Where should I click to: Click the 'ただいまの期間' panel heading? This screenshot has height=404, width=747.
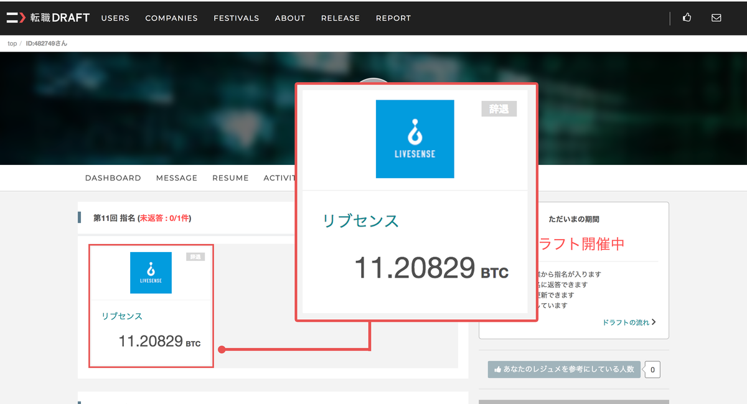pos(574,220)
